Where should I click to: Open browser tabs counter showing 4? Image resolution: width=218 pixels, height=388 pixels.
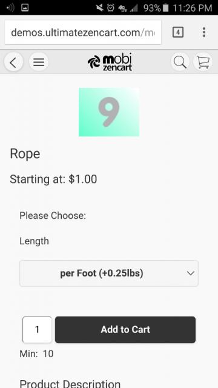point(178,32)
